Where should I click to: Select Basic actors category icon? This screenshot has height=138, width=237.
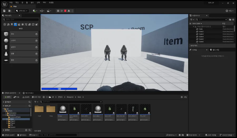(8, 24)
